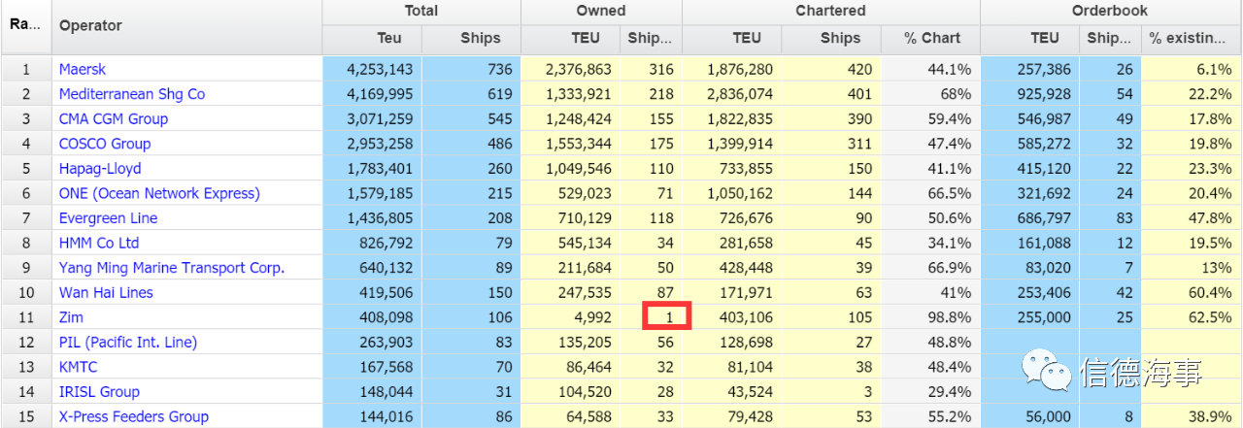Open the COSCO Group link

(x=105, y=144)
